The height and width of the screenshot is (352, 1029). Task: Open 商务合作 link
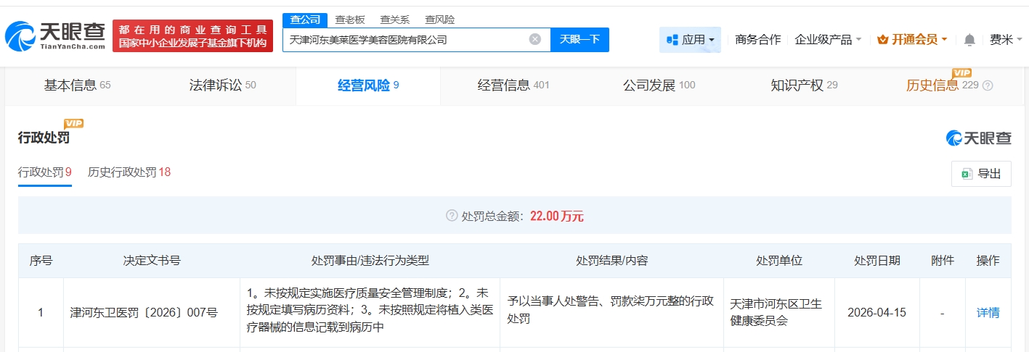[758, 39]
